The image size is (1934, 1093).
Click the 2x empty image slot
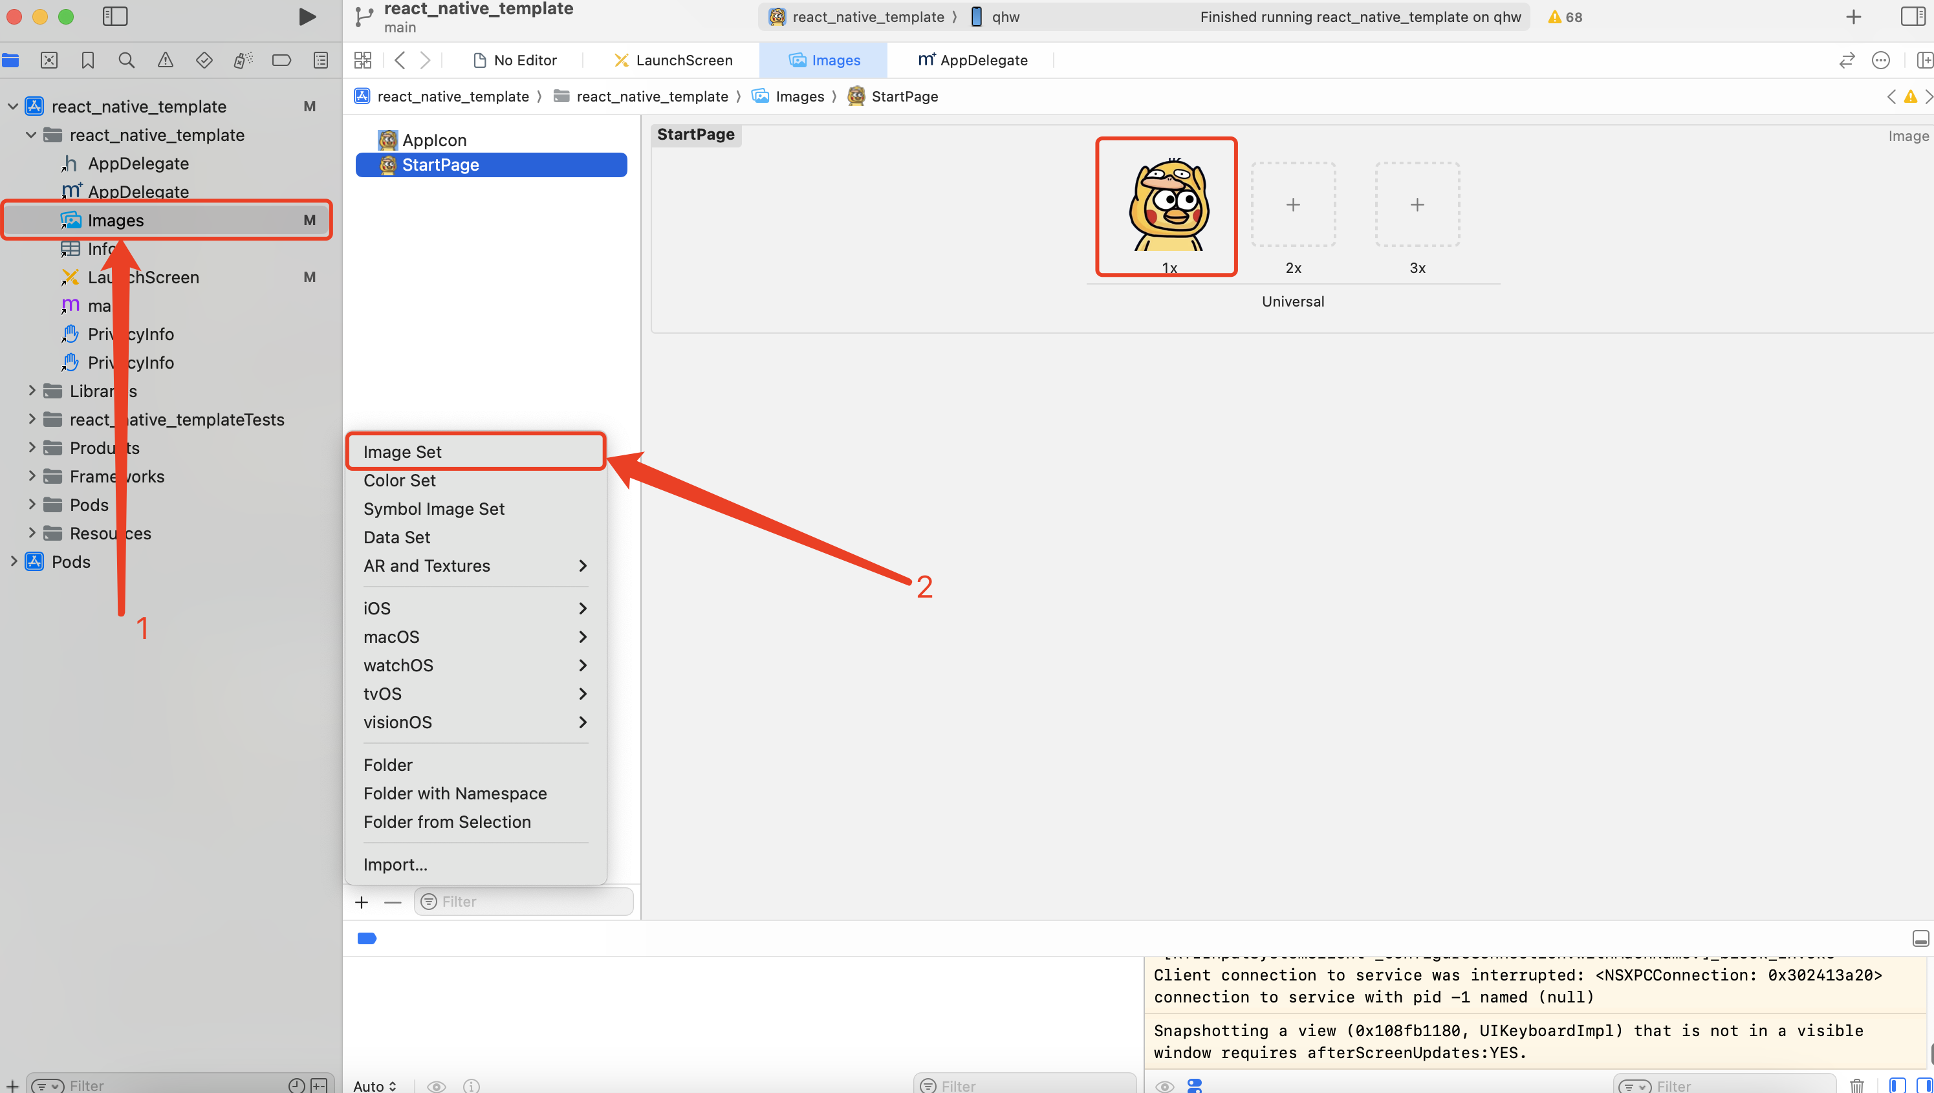(1292, 204)
